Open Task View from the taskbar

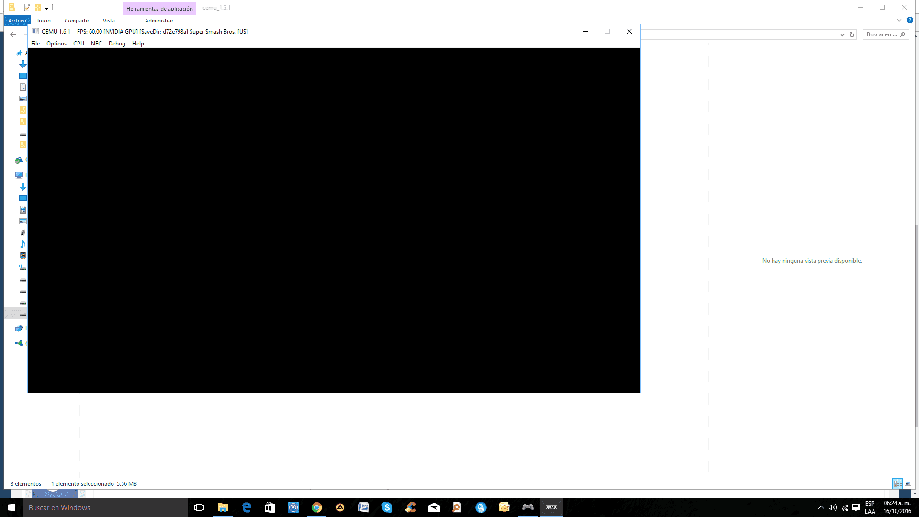[199, 507]
